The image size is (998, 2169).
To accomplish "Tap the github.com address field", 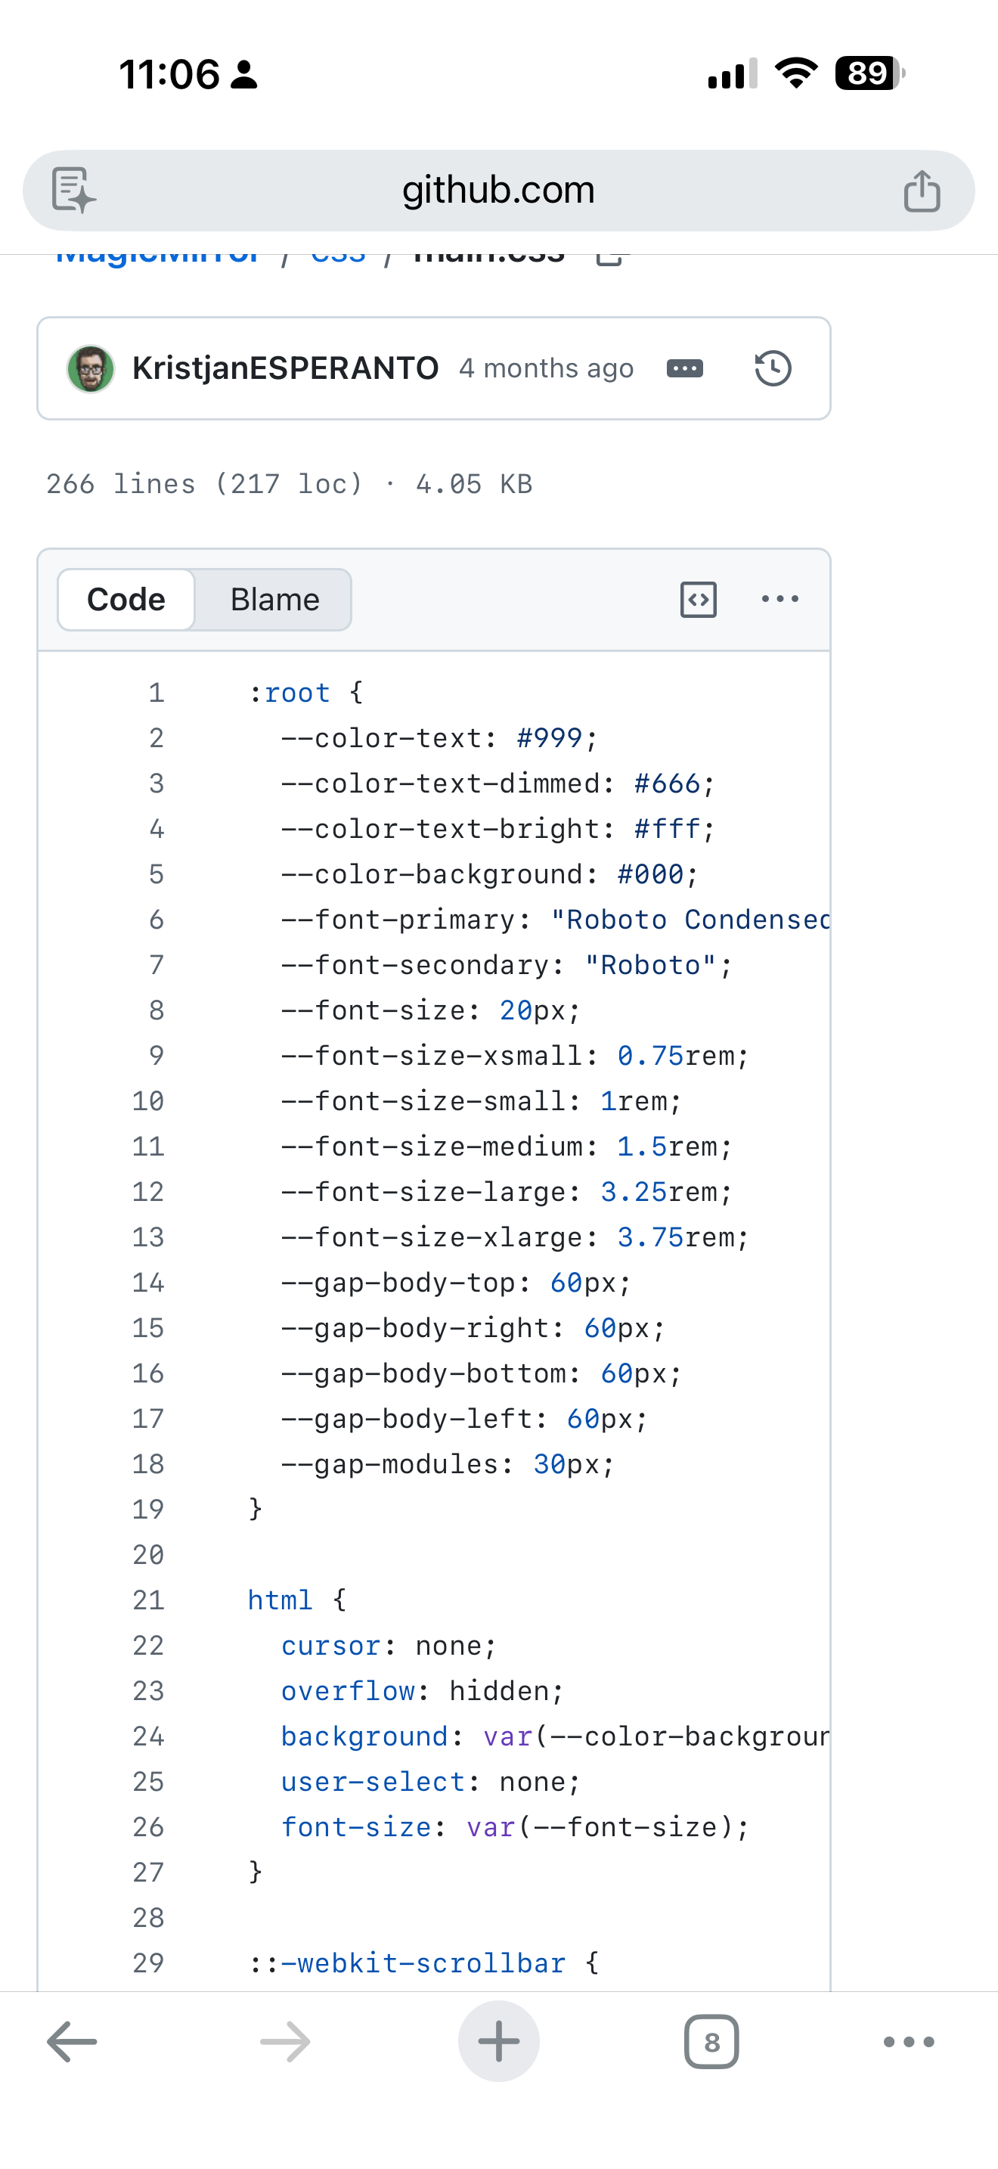I will click(x=498, y=191).
